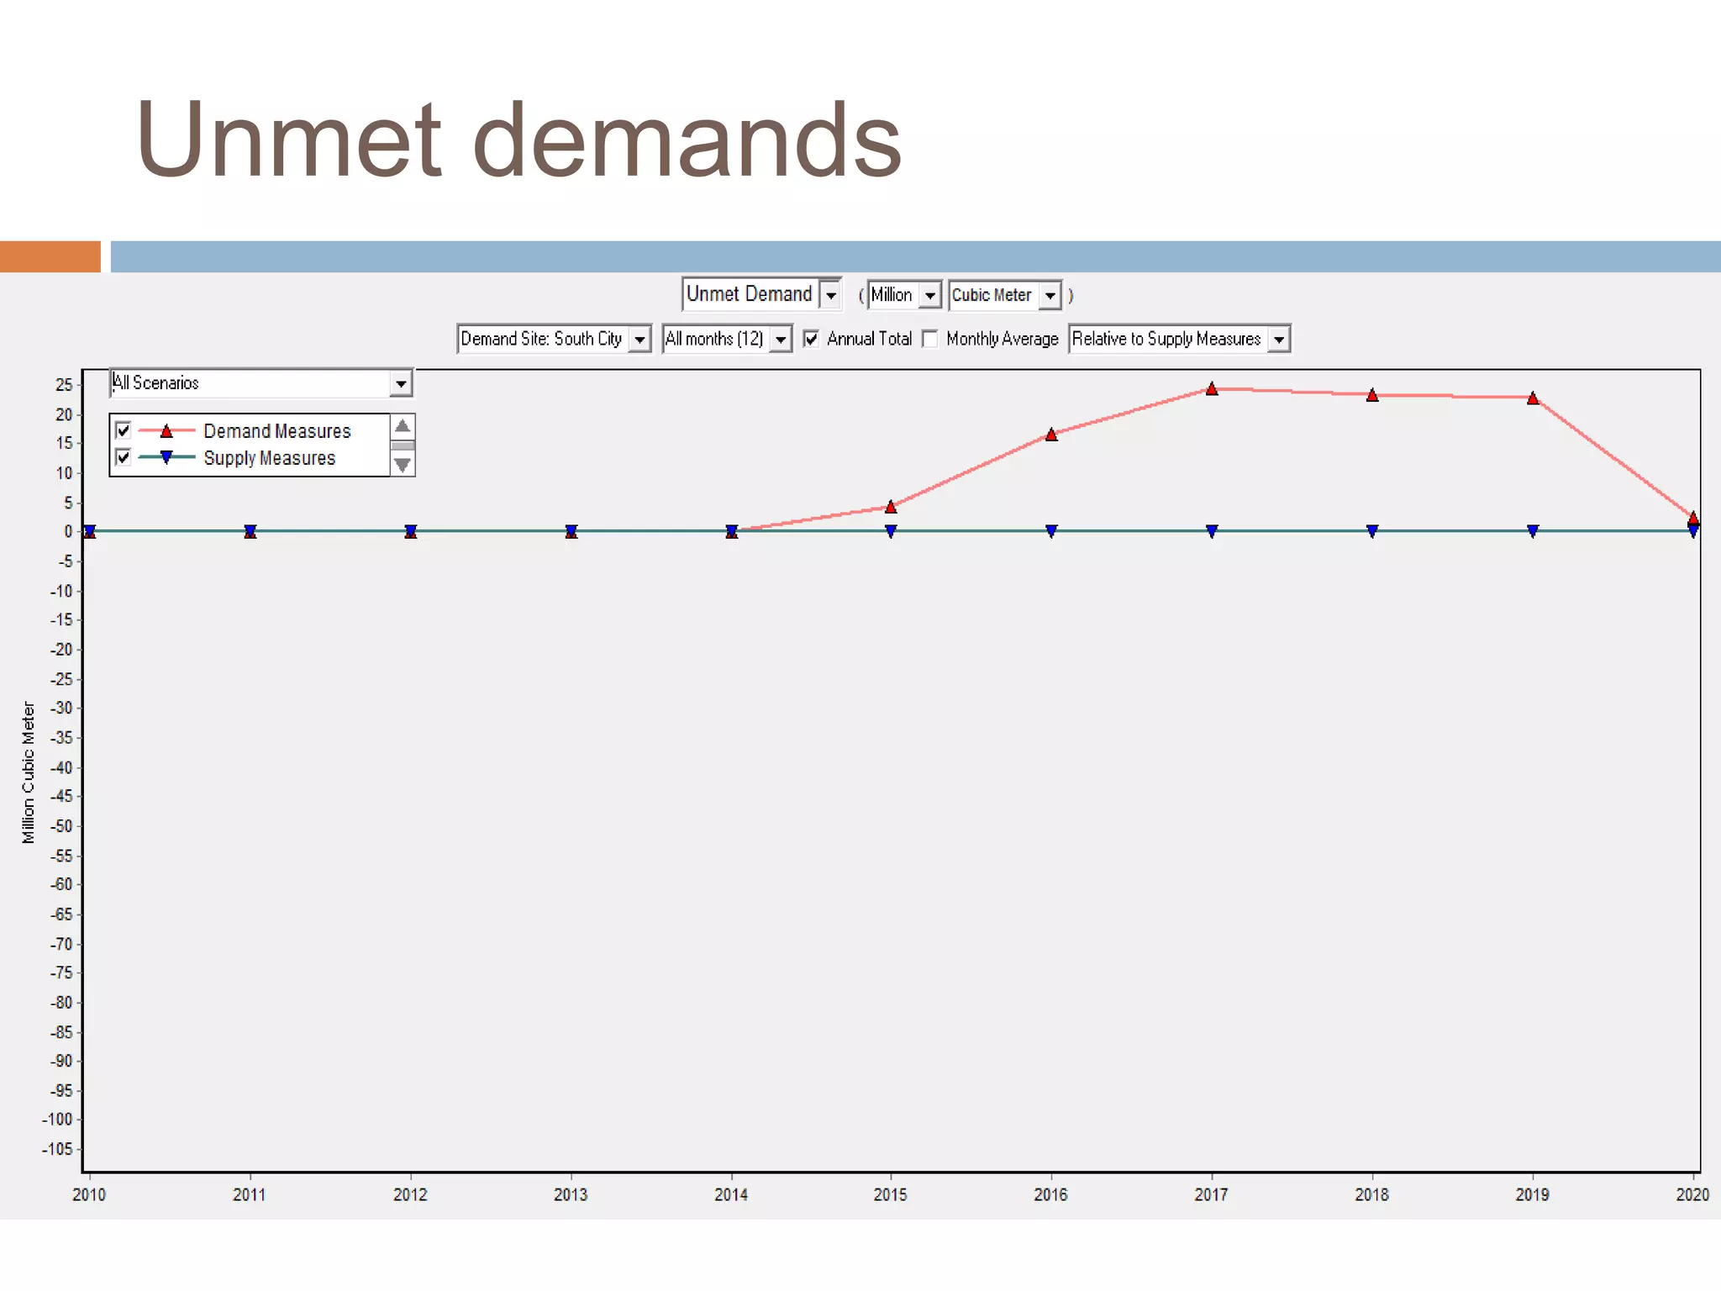Click the Supply Measures blue triangle legend marker
Viewport: 1721px width, 1291px height.
point(166,457)
